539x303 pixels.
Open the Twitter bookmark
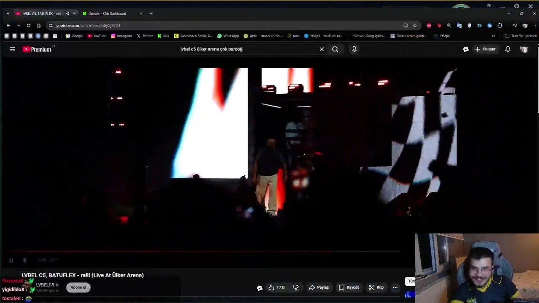click(x=144, y=36)
